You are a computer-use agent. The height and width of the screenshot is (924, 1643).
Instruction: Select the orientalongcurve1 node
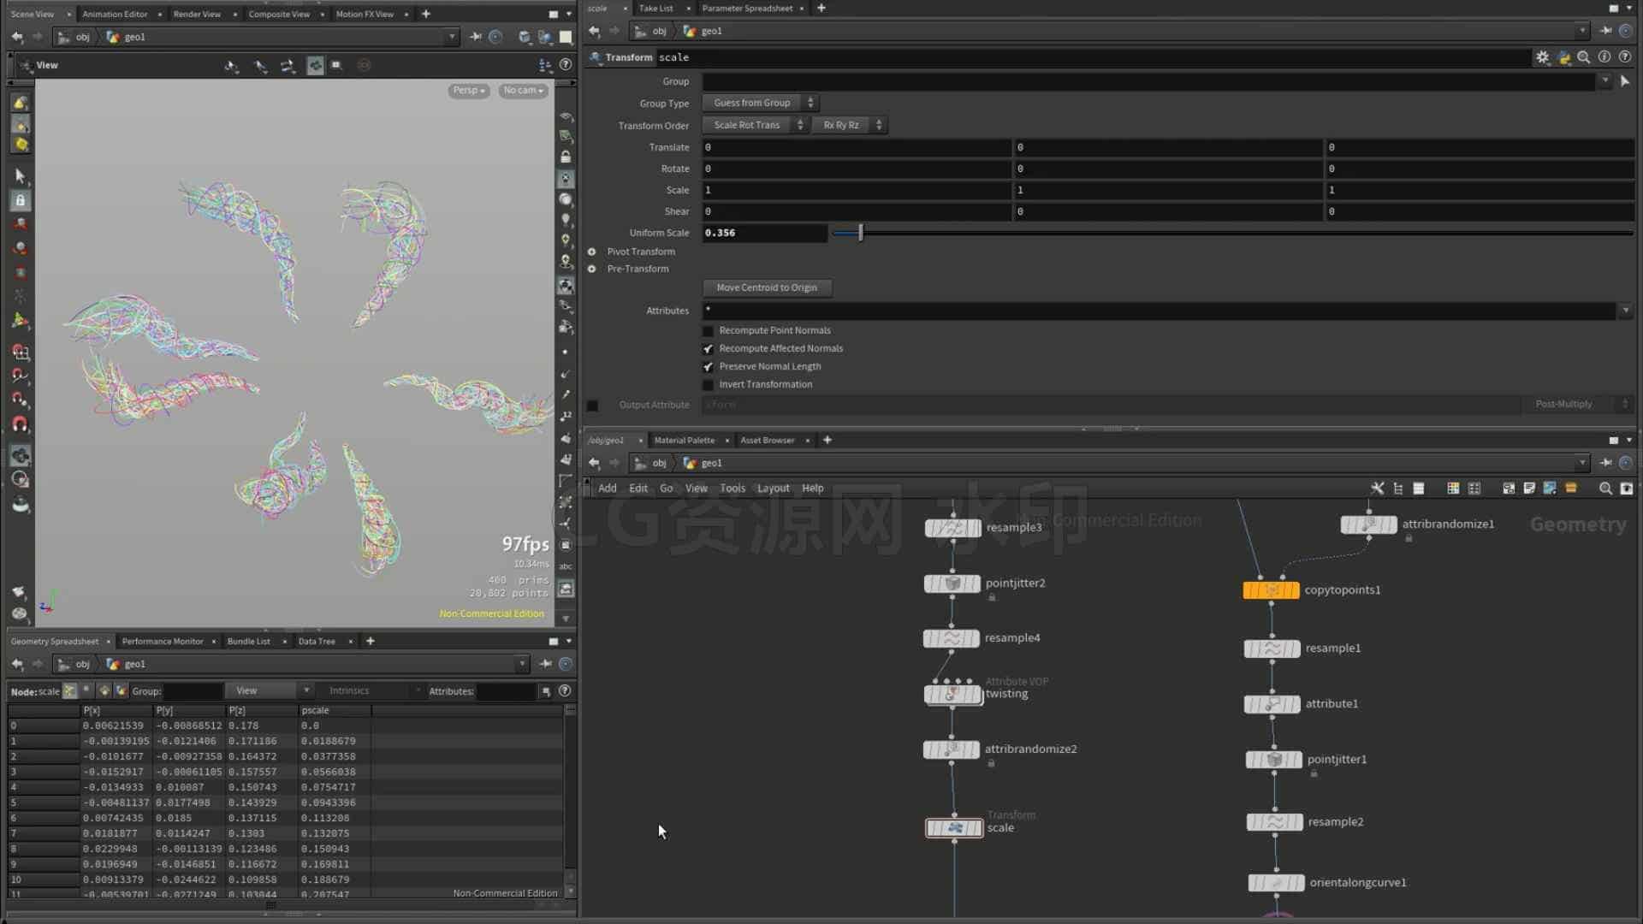(x=1276, y=883)
